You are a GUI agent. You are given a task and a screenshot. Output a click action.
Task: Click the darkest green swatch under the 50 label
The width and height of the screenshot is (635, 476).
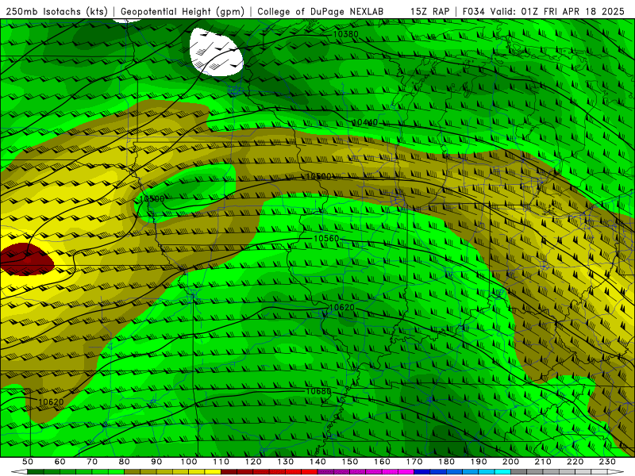click(x=36, y=472)
